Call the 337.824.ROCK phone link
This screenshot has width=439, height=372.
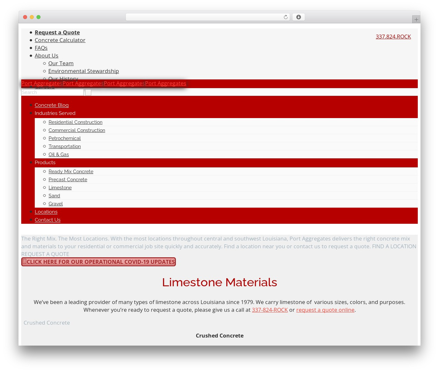(393, 37)
